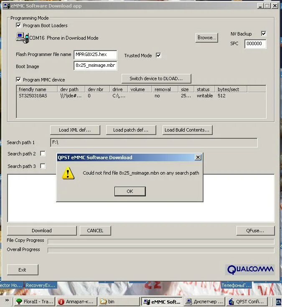Click the removal column header
Screen dimensions: 282x307
tap(165, 89)
